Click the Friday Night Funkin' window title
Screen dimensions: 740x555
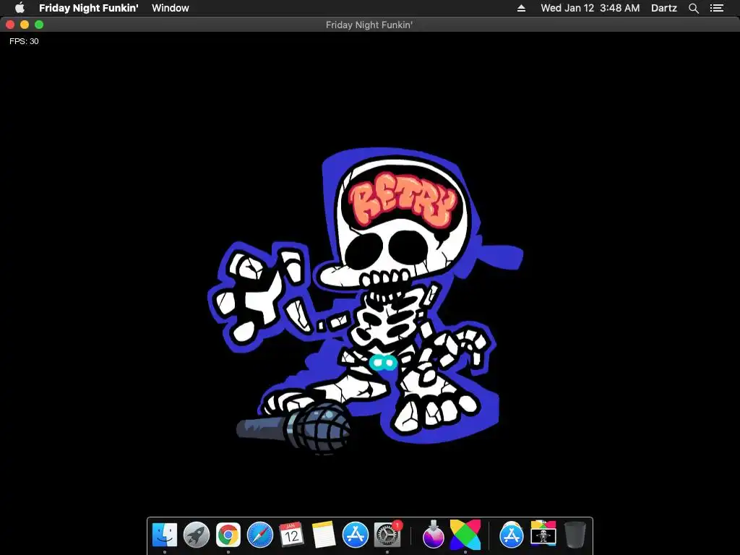369,25
